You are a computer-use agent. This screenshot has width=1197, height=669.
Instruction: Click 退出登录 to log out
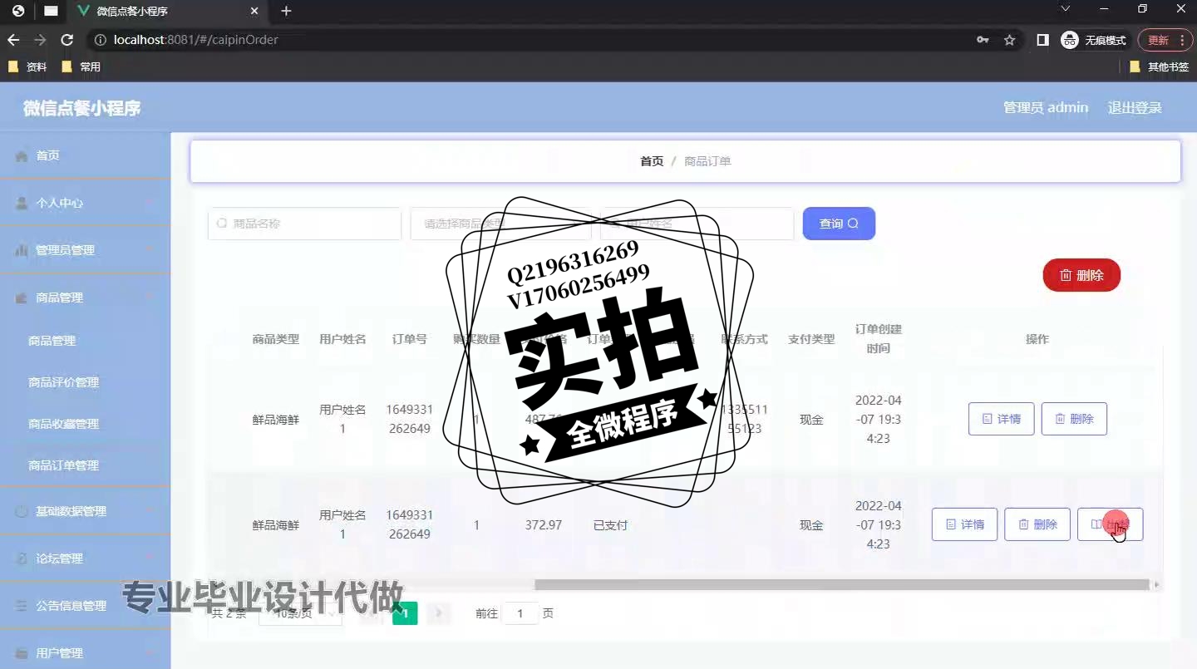pyautogui.click(x=1135, y=108)
